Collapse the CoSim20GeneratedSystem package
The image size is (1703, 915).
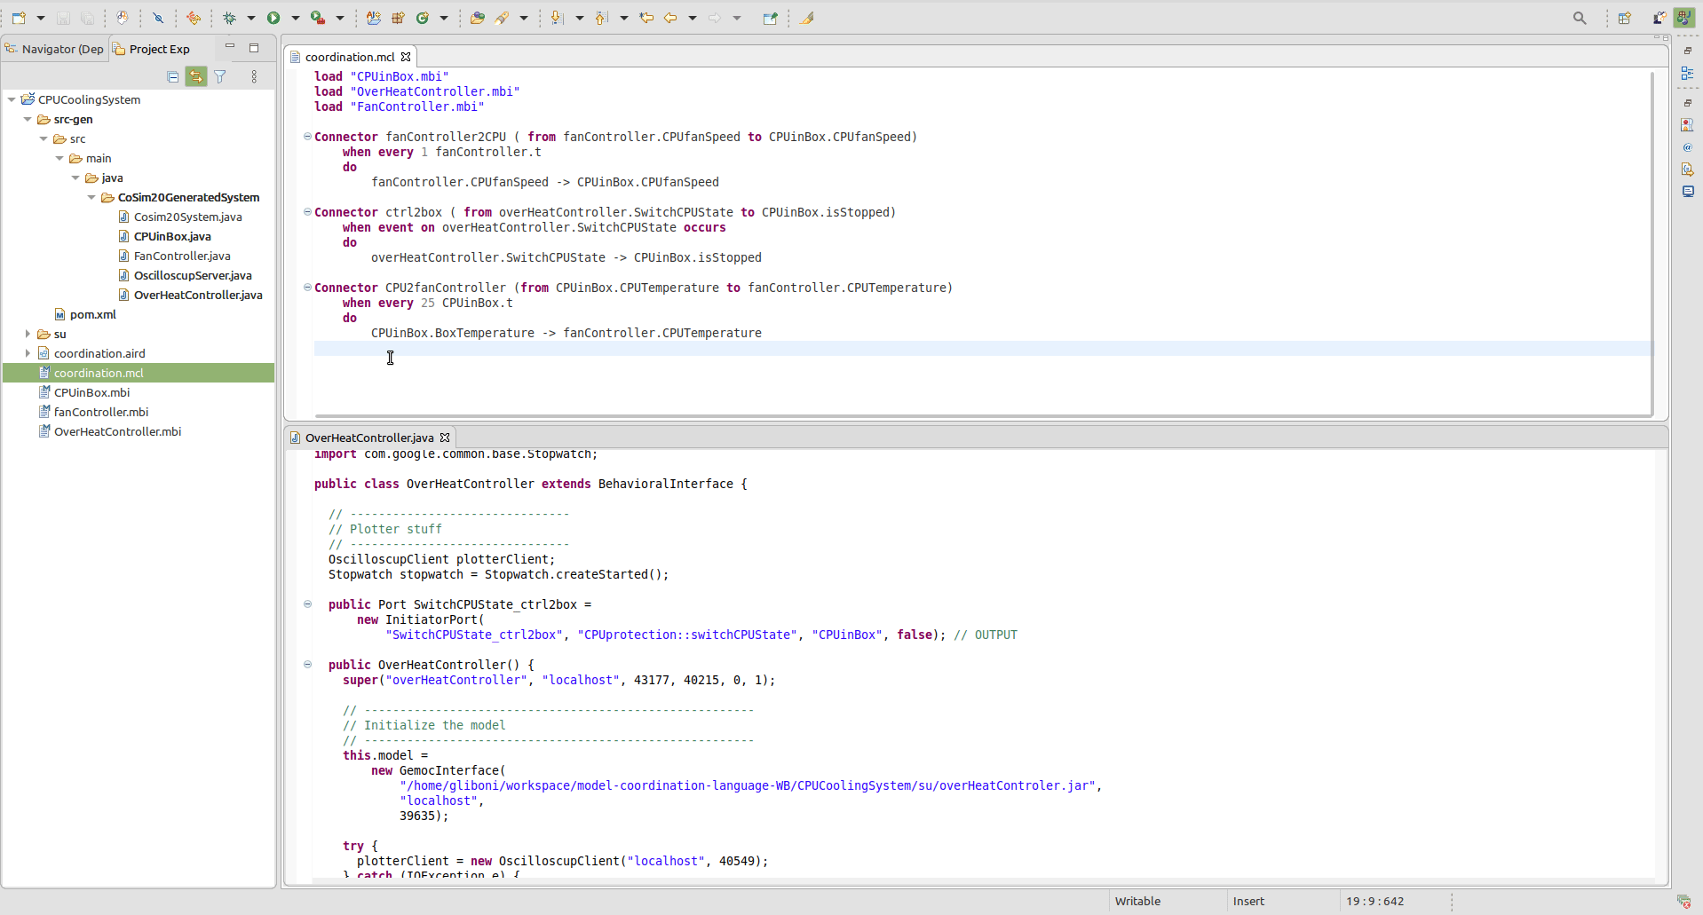pos(91,197)
